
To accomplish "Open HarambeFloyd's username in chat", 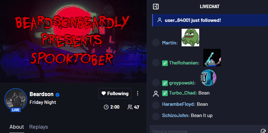I will (x=178, y=104).
